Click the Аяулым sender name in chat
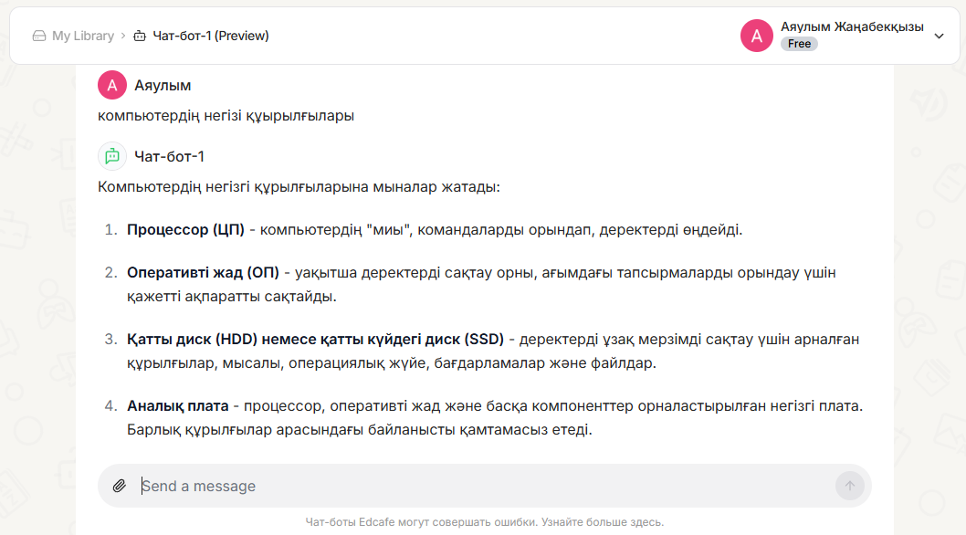The width and height of the screenshot is (966, 535). [x=163, y=86]
